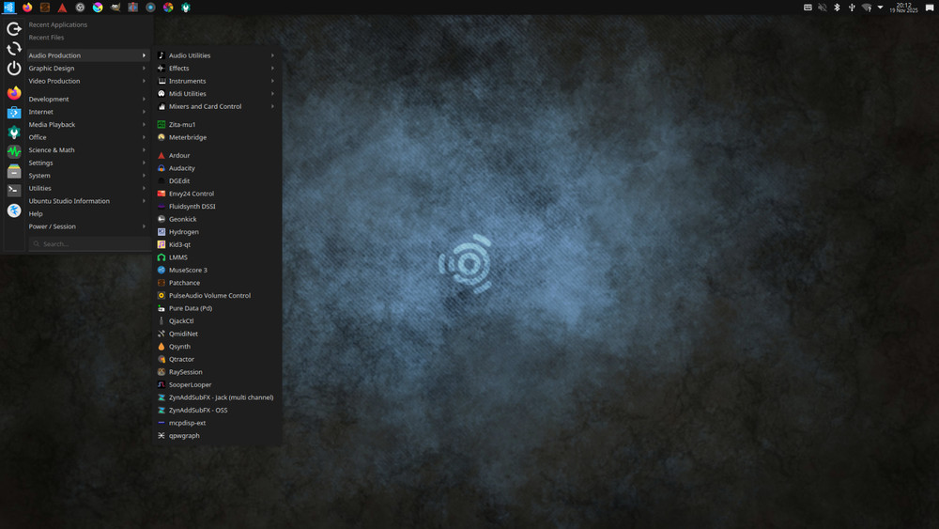Open the Media Playback category
939x529 pixels.
tap(87, 125)
